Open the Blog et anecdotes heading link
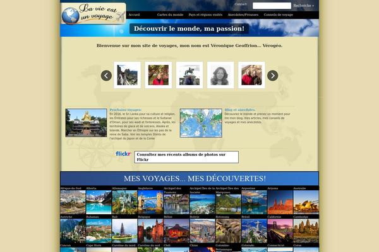Image resolution: width=379 pixels, height=252 pixels. coord(240,110)
